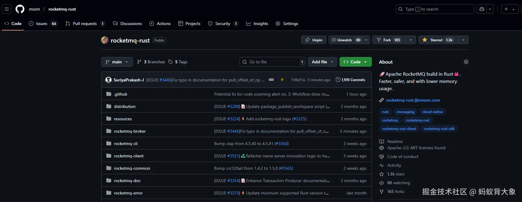Open the Activity link
The height and width of the screenshot is (202, 522).
coord(390,165)
